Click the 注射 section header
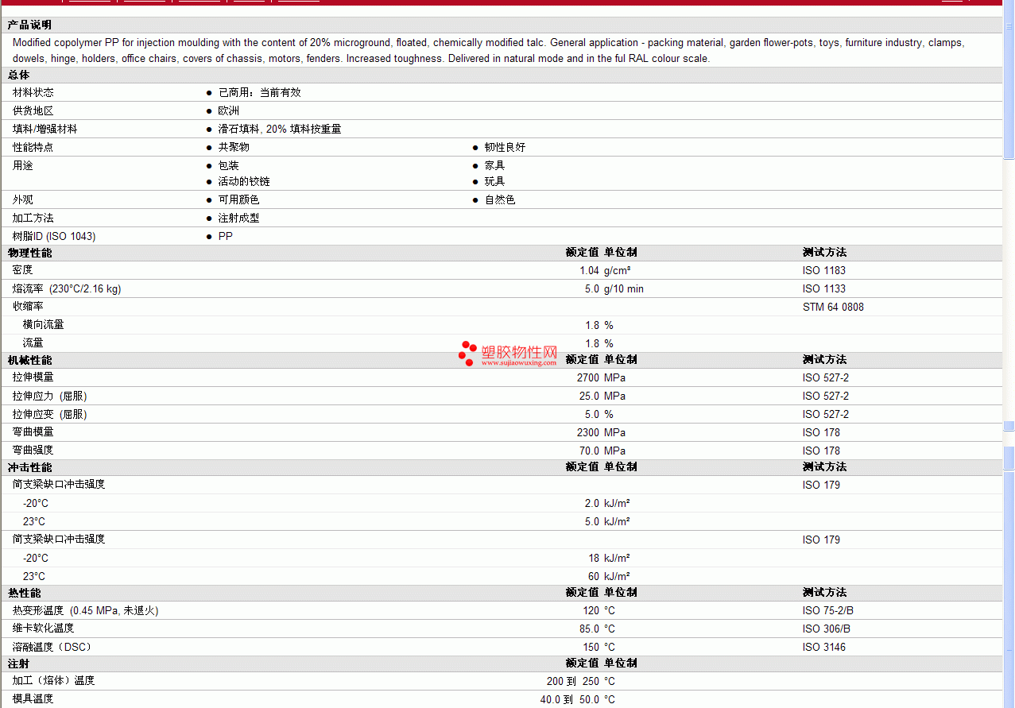This screenshot has height=708, width=1015. pyautogui.click(x=19, y=664)
